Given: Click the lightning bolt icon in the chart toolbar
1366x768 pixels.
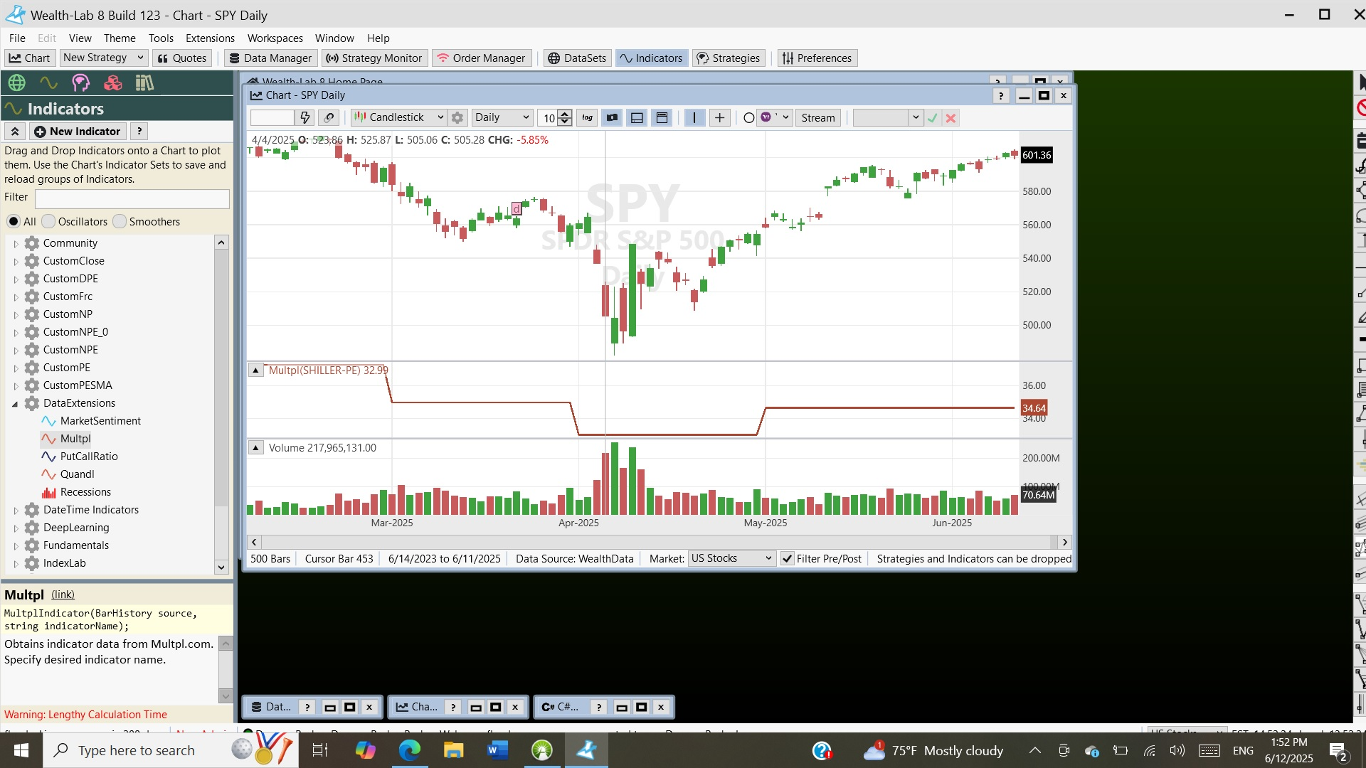Looking at the screenshot, I should pyautogui.click(x=305, y=118).
